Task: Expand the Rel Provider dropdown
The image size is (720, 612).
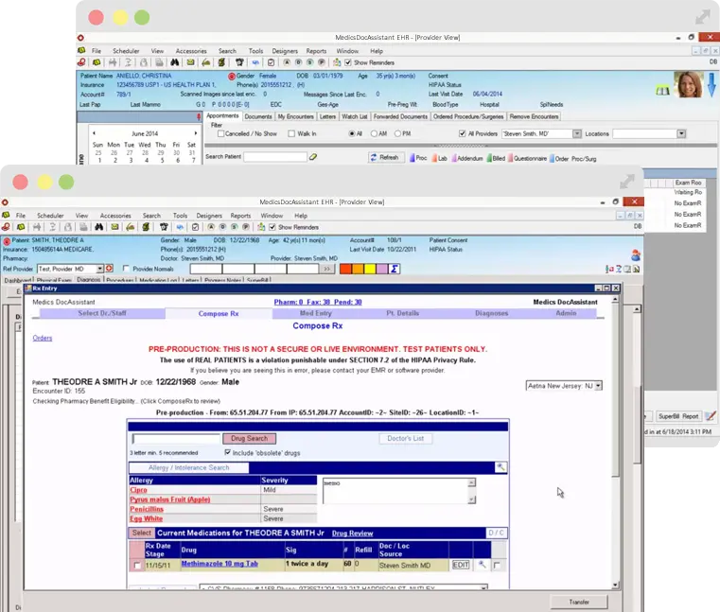Action: tap(97, 269)
